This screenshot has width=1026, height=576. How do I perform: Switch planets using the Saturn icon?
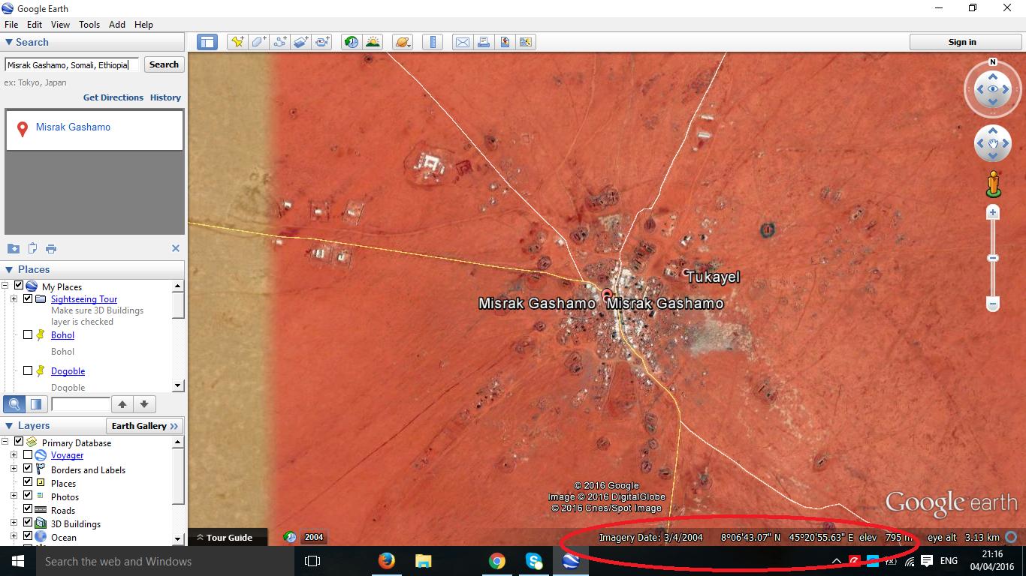click(403, 42)
